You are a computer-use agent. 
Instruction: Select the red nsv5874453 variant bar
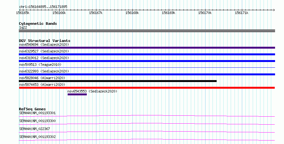click(x=147, y=88)
